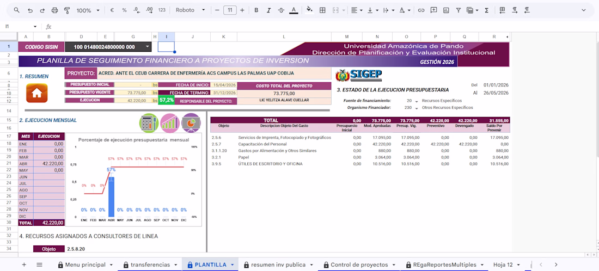Click the Name Box showing I1
Image resolution: width=599 pixels, height=271 pixels.
tap(17, 26)
